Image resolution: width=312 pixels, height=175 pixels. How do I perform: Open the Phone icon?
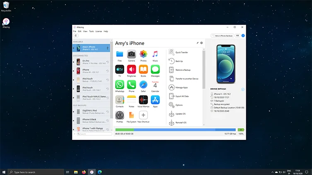point(131,85)
